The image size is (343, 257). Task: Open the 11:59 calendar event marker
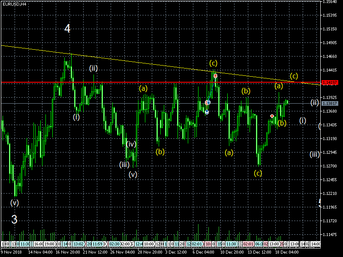coord(97,244)
